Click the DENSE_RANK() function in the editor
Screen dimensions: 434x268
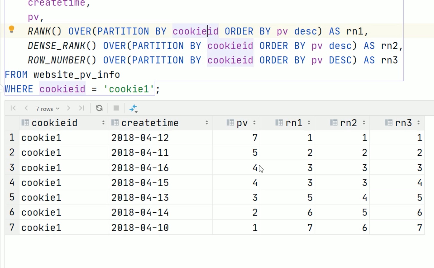[x=62, y=46]
